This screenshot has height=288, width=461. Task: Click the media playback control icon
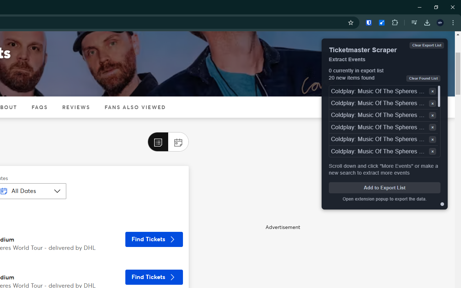[x=414, y=22]
